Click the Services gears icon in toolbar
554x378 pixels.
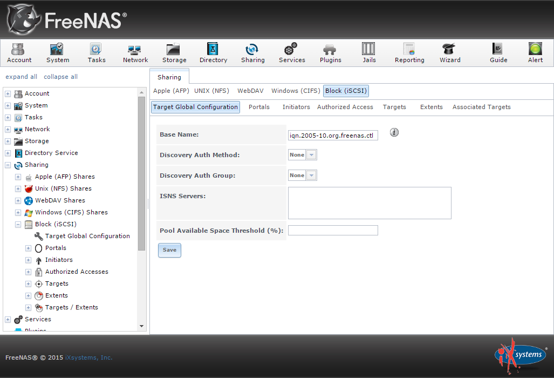click(291, 50)
